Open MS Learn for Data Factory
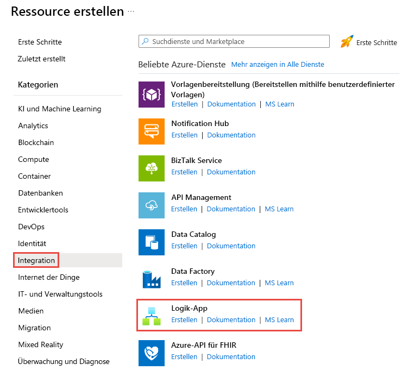 279,283
